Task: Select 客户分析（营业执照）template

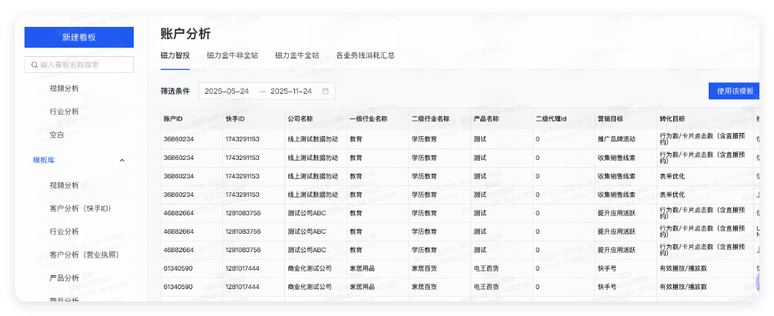Action: point(85,254)
